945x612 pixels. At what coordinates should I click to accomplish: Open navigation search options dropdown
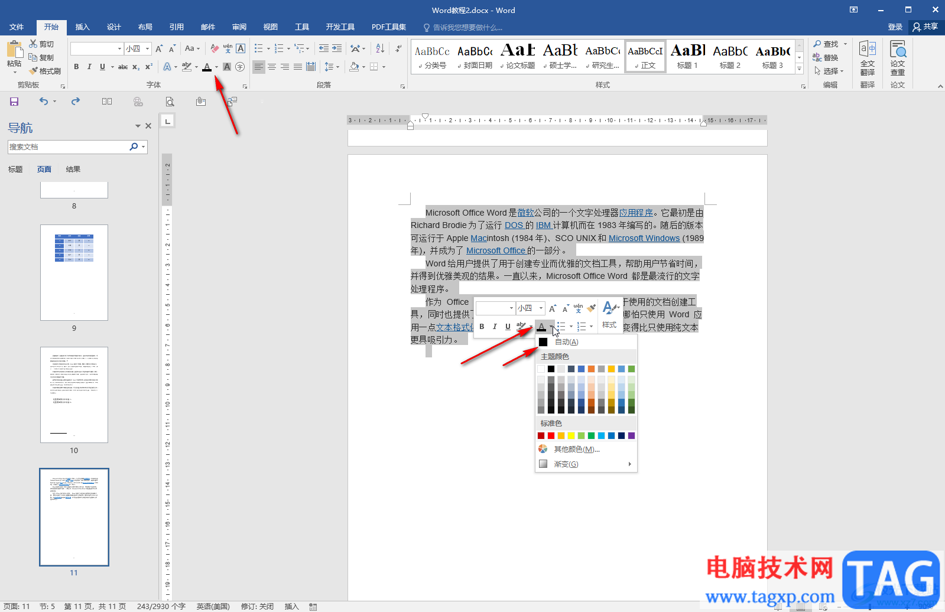pos(143,147)
